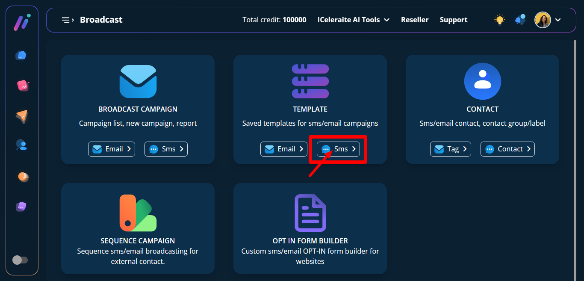The image size is (584, 281).
Task: Open the purple chat sidebar icon
Action: click(21, 207)
